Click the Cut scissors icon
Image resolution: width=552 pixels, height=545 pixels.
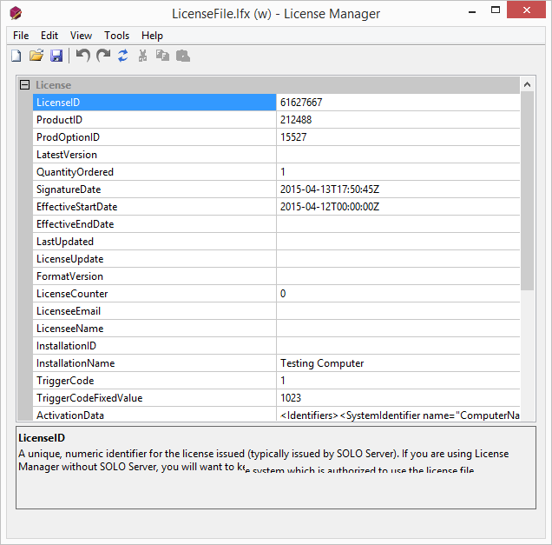(x=142, y=56)
